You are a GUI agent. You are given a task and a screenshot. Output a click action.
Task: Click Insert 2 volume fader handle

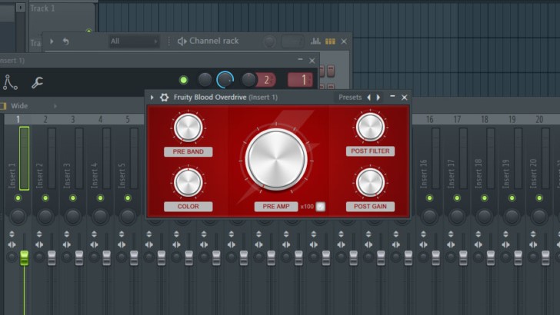click(52, 257)
